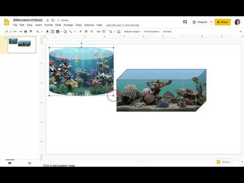Click the zoom tool icon

38,32
